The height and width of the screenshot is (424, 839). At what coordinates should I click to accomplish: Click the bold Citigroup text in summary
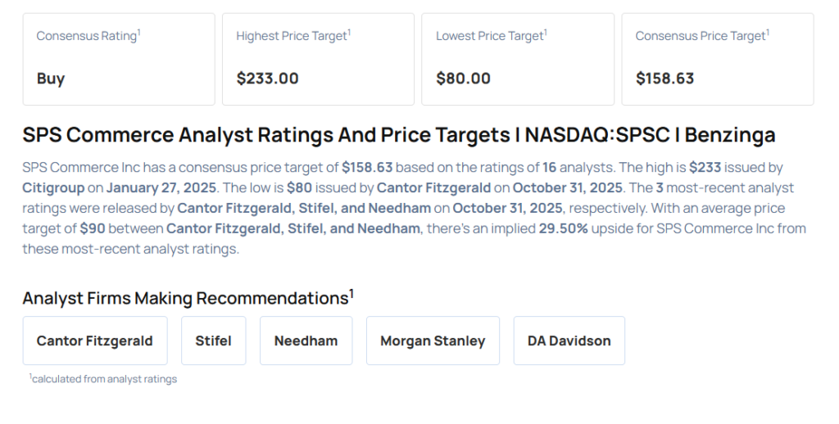[x=54, y=187]
